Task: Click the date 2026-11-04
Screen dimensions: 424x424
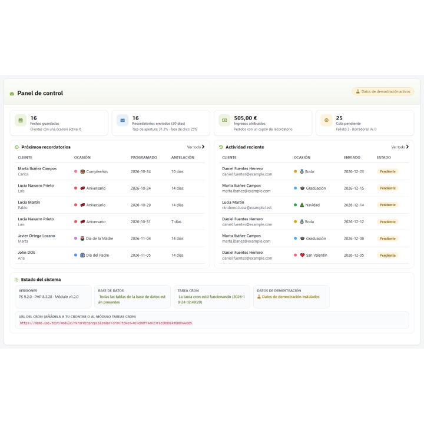Action: click(141, 238)
